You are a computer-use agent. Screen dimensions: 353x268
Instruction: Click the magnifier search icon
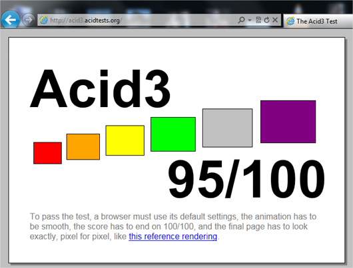click(x=241, y=20)
